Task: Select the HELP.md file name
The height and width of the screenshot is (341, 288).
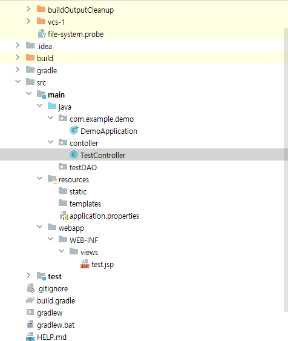Action: (x=51, y=337)
